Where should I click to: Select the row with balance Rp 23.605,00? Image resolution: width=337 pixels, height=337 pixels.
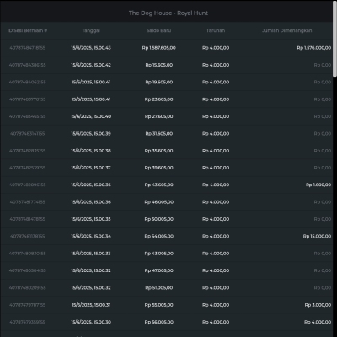click(x=166, y=99)
